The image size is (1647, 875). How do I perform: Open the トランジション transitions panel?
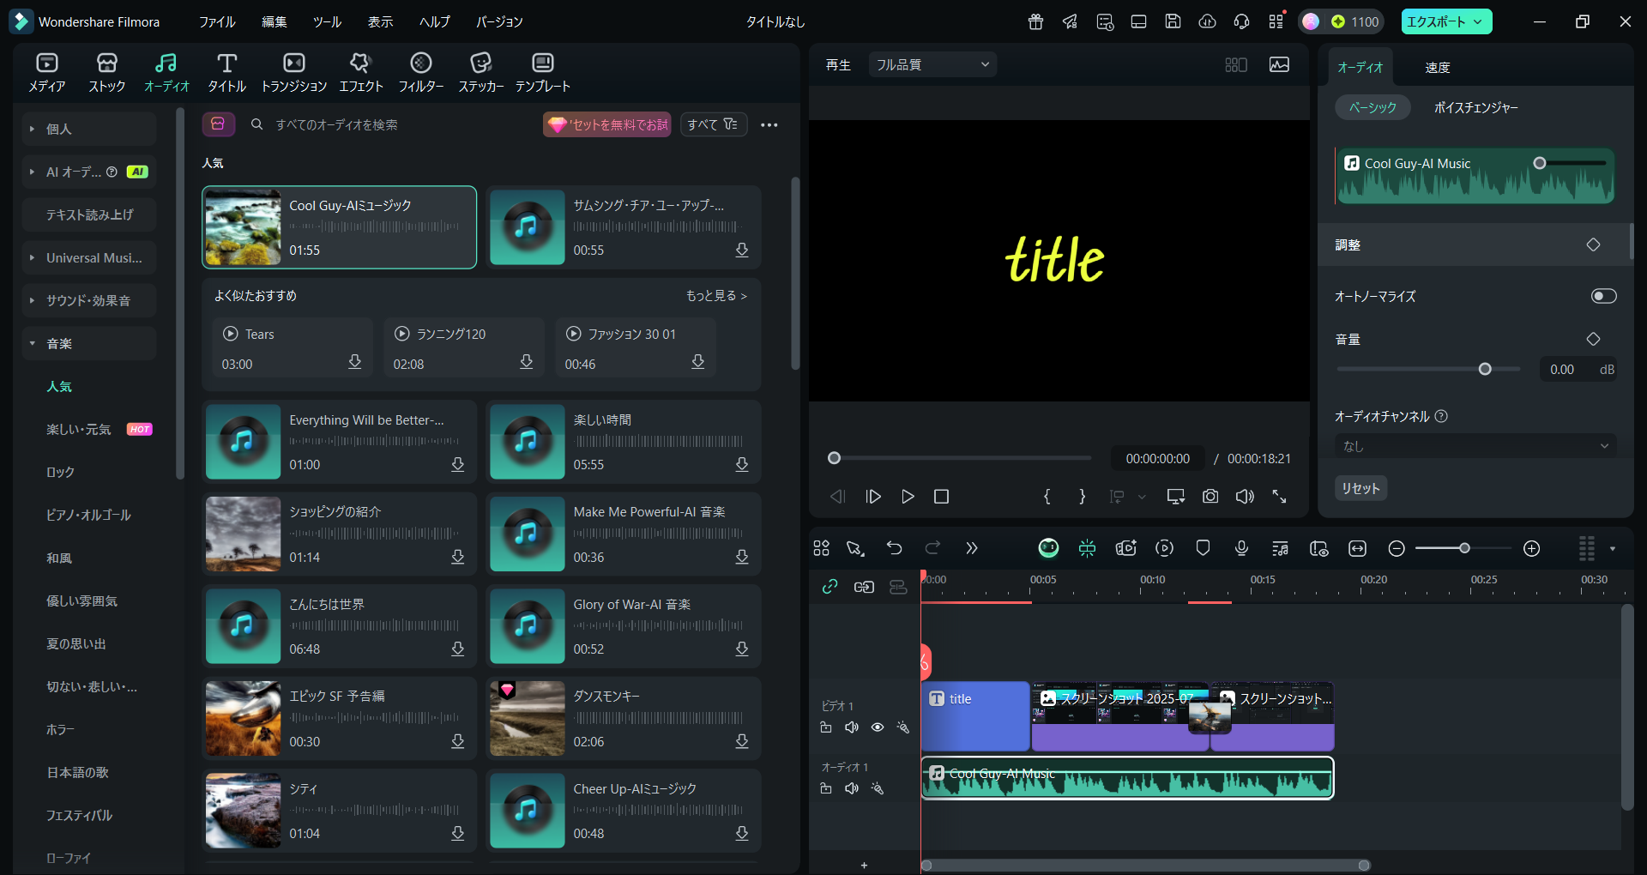click(293, 73)
